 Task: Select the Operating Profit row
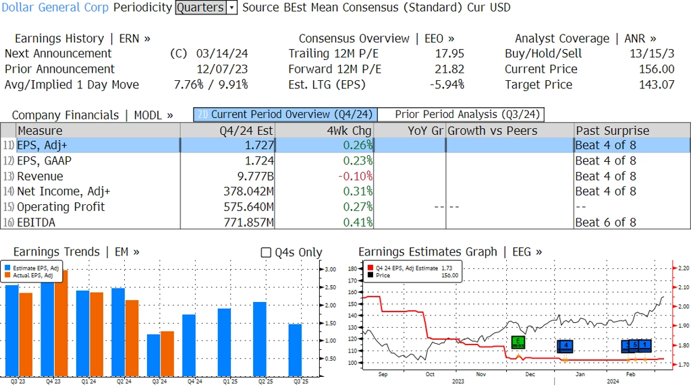[x=345, y=207]
